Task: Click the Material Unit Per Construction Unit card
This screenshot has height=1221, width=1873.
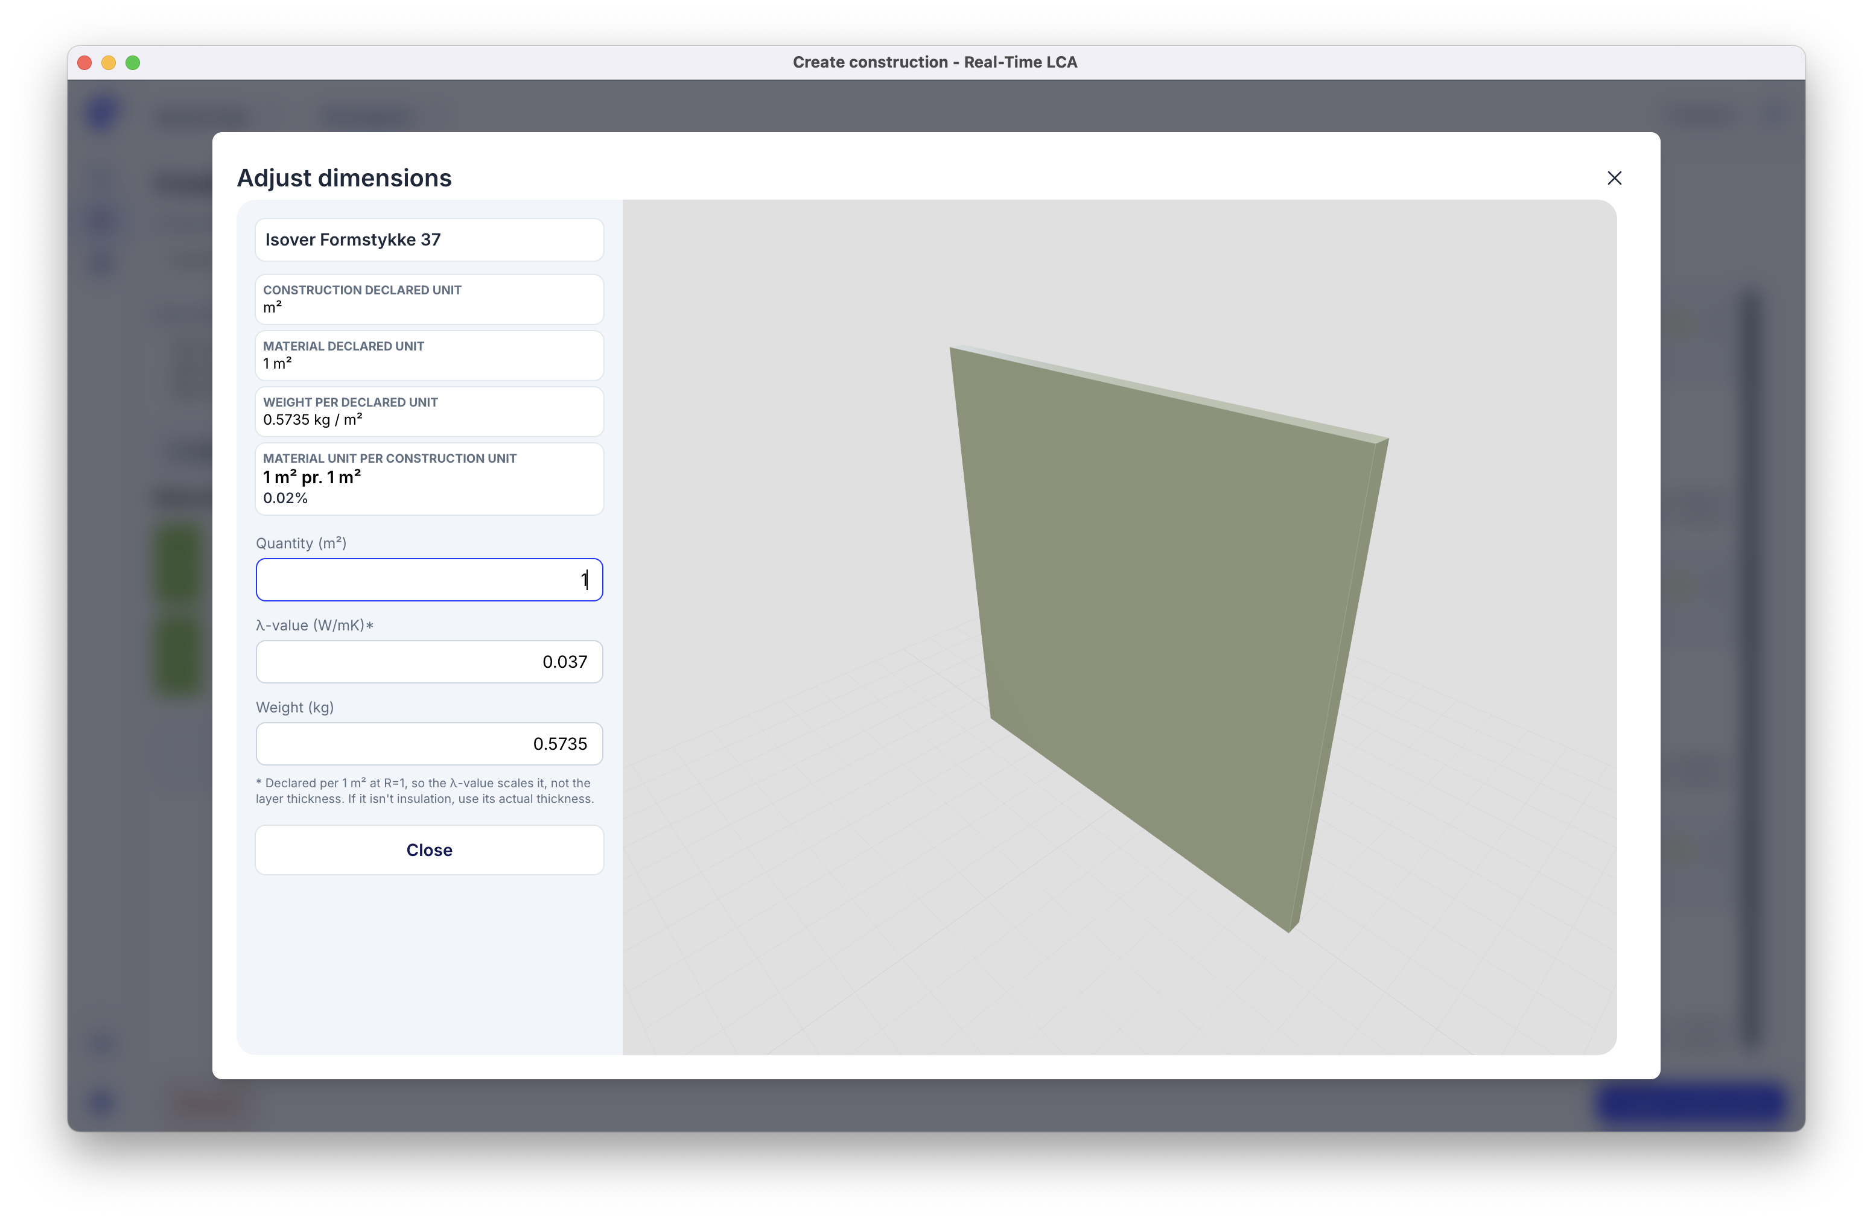Action: [429, 478]
